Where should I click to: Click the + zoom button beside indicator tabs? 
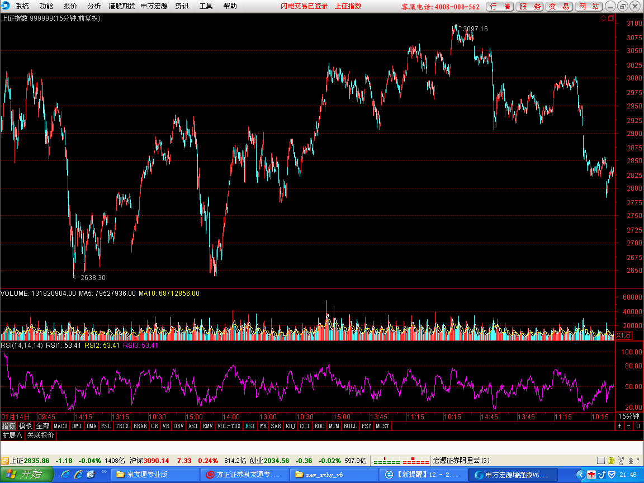(x=620, y=427)
